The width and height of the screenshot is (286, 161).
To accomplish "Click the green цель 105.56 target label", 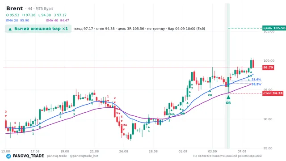I will pyautogui.click(x=274, y=28).
